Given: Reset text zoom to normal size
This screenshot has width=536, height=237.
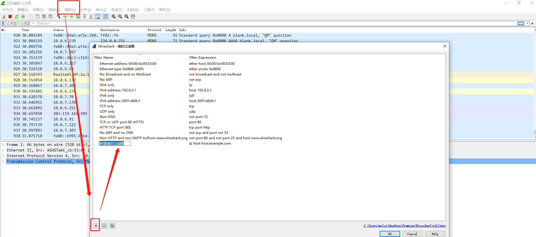Looking at the screenshot, I should [127, 16].
